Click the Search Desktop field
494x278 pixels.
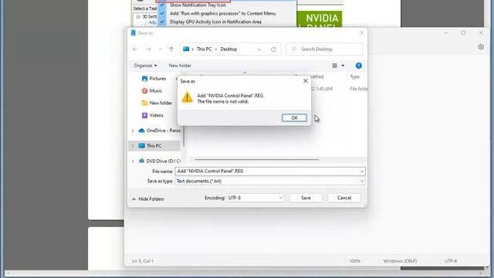(324, 49)
